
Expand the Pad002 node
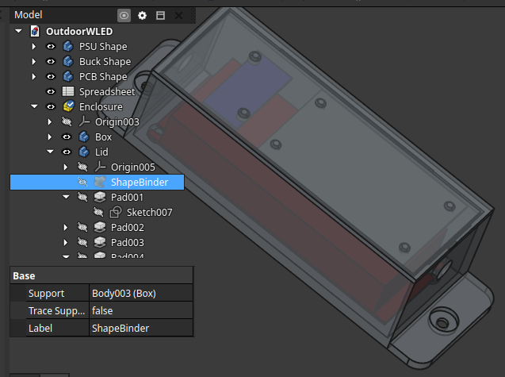point(66,227)
